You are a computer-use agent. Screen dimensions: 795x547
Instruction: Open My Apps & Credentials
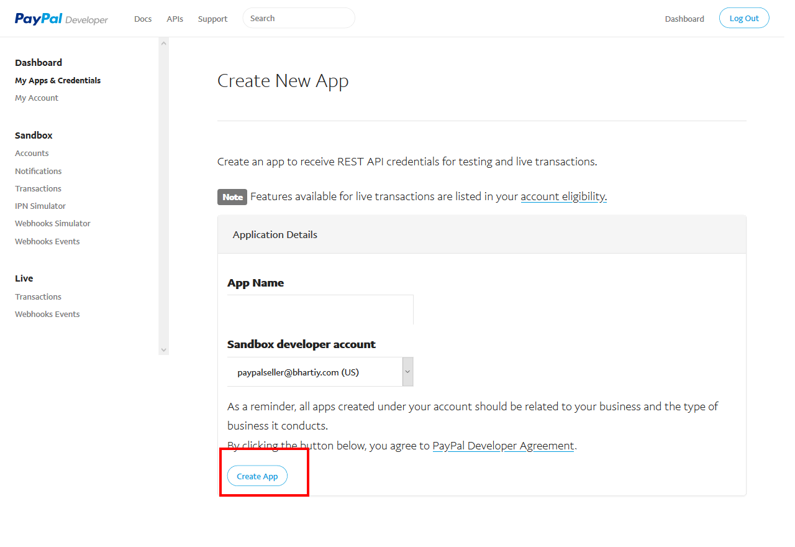(x=58, y=80)
